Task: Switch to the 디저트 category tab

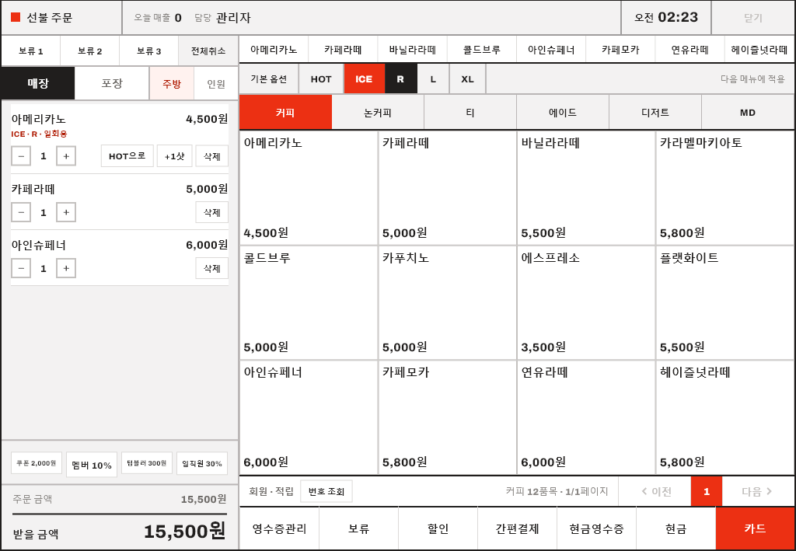Action: tap(655, 112)
